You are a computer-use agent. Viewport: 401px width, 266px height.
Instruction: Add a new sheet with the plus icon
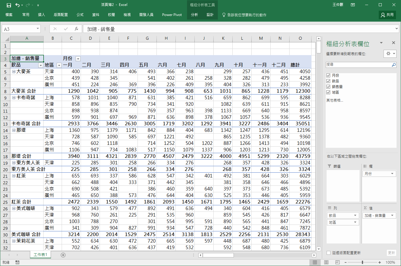[x=63, y=255]
